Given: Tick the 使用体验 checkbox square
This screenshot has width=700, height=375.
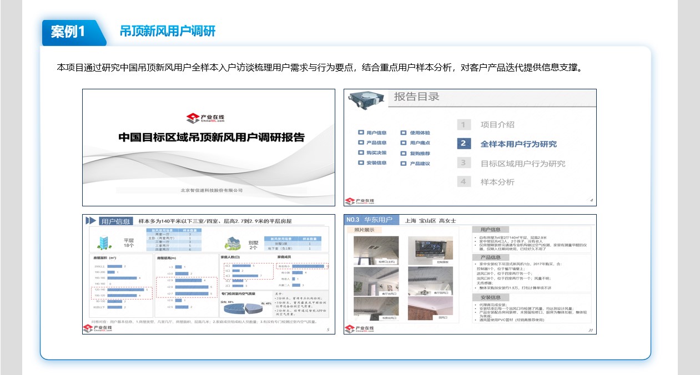Looking at the screenshot, I should click(x=404, y=133).
